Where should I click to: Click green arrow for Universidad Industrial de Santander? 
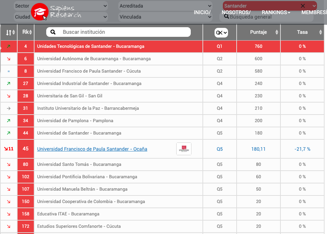click(x=9, y=84)
